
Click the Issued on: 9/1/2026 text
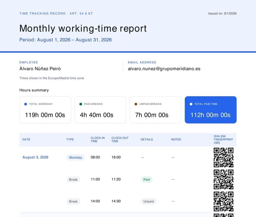coord(222,13)
